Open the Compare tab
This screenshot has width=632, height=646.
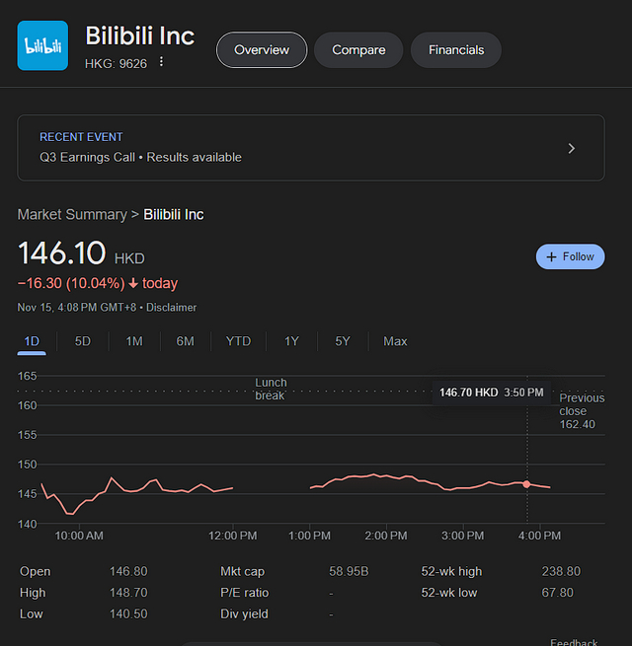click(x=358, y=49)
